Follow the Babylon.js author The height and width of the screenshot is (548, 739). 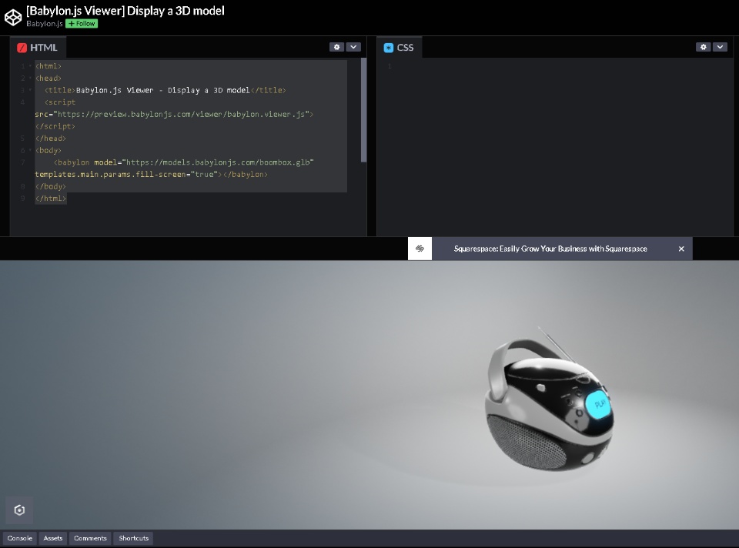click(x=82, y=24)
